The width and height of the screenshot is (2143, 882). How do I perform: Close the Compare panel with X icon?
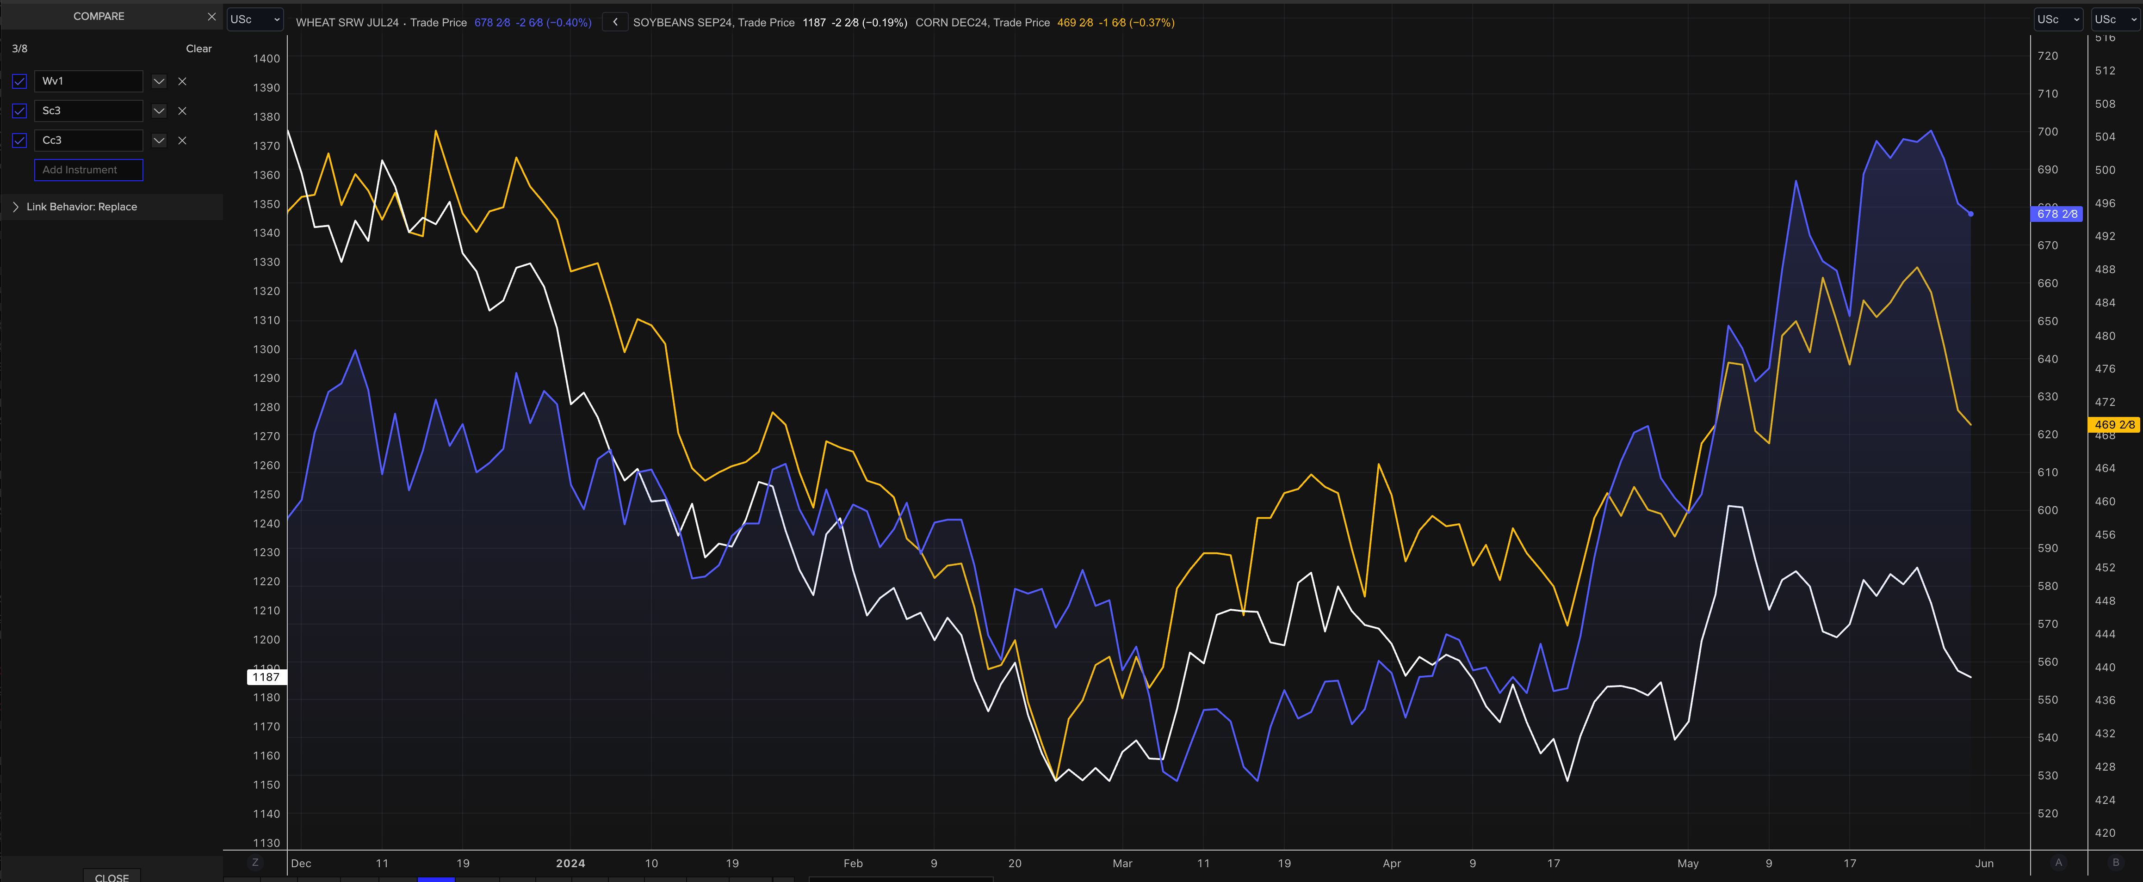[x=211, y=17]
